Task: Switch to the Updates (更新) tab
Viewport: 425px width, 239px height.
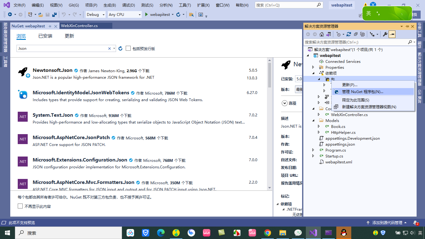Action: click(x=69, y=36)
